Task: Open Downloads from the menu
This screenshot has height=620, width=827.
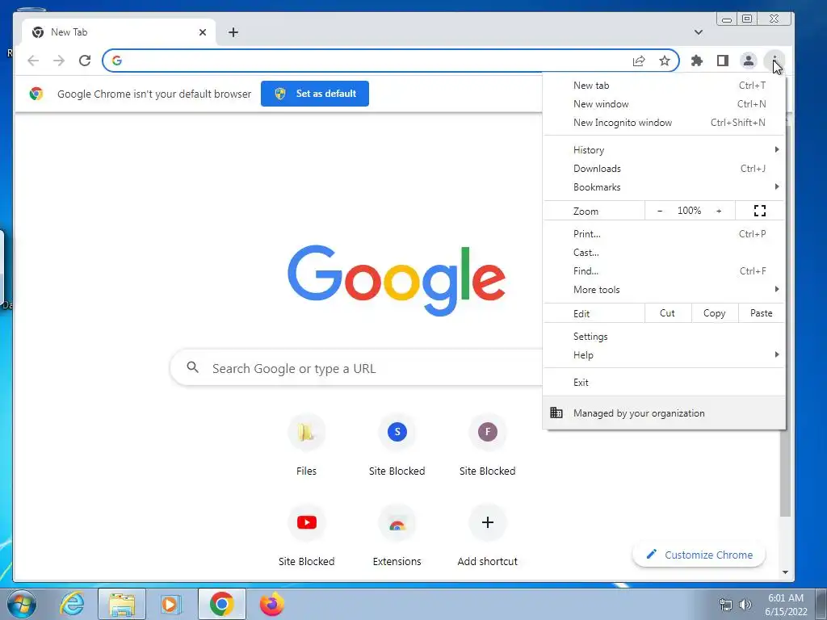Action: pos(664,169)
